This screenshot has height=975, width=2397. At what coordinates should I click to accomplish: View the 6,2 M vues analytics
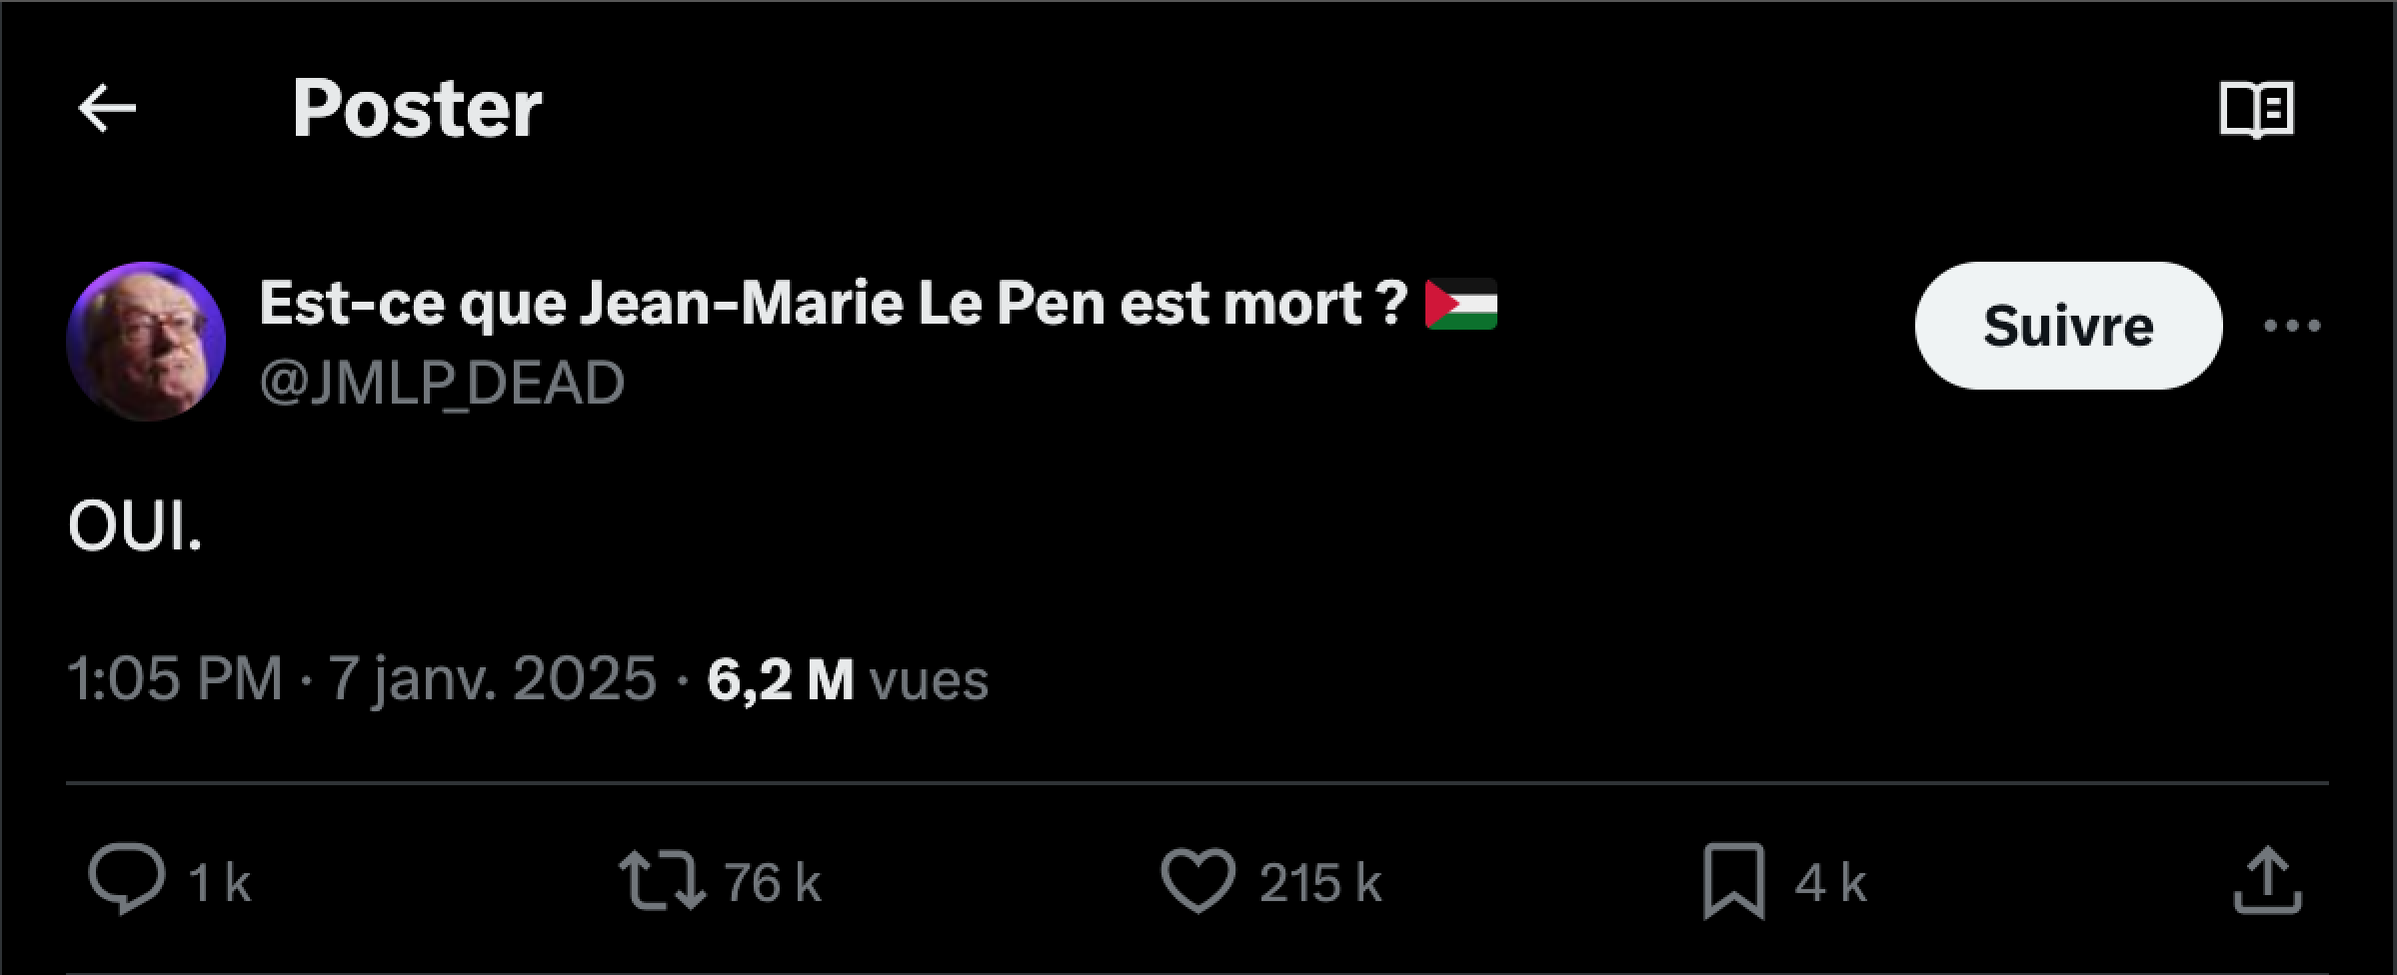point(847,679)
